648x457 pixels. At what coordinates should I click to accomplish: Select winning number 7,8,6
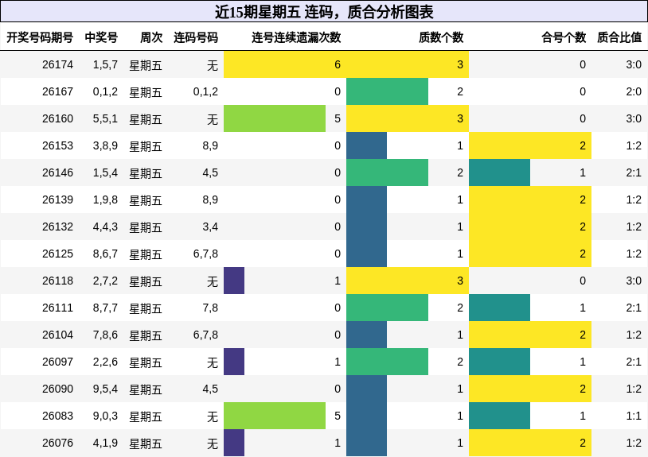coord(105,335)
